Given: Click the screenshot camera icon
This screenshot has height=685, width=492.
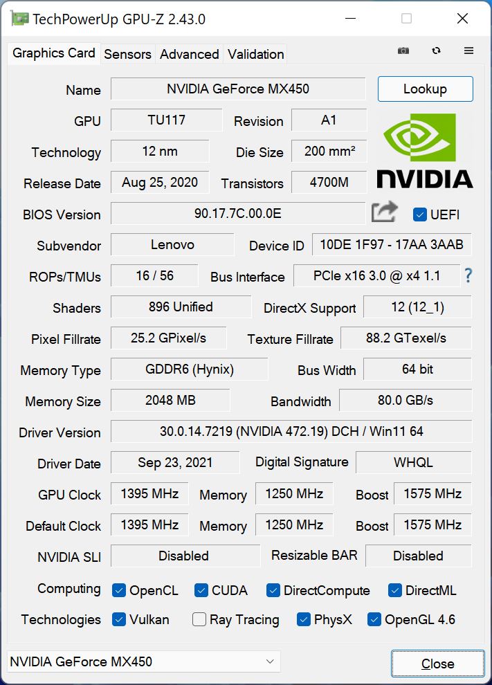Looking at the screenshot, I should tap(403, 51).
